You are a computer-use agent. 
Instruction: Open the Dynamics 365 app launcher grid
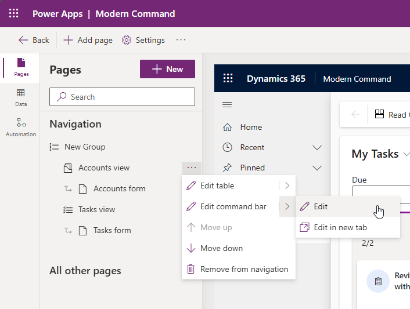pos(228,78)
